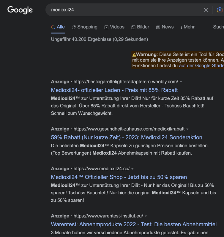Click the Shopping tag icon
Viewport: 224px width, 237px height.
click(x=74, y=27)
